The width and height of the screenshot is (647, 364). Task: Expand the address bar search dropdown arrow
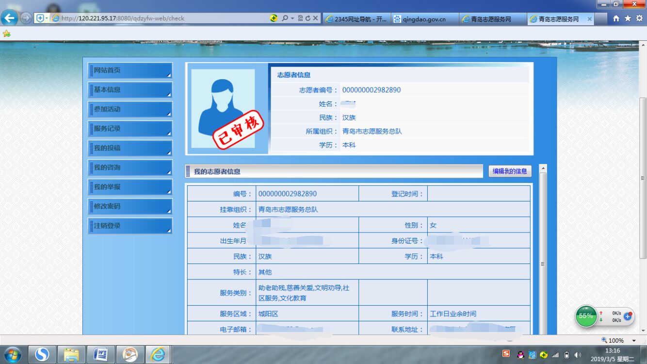(x=292, y=18)
